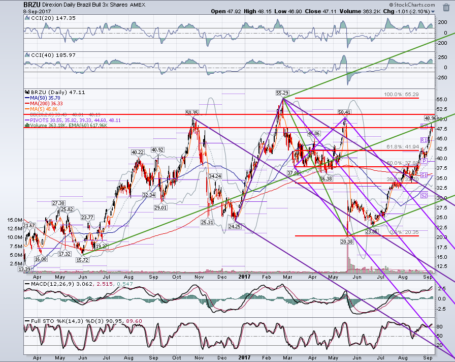The height and width of the screenshot is (362, 455).
Task: Click the BRZU ticker symbol in the title
Action: tap(32, 5)
